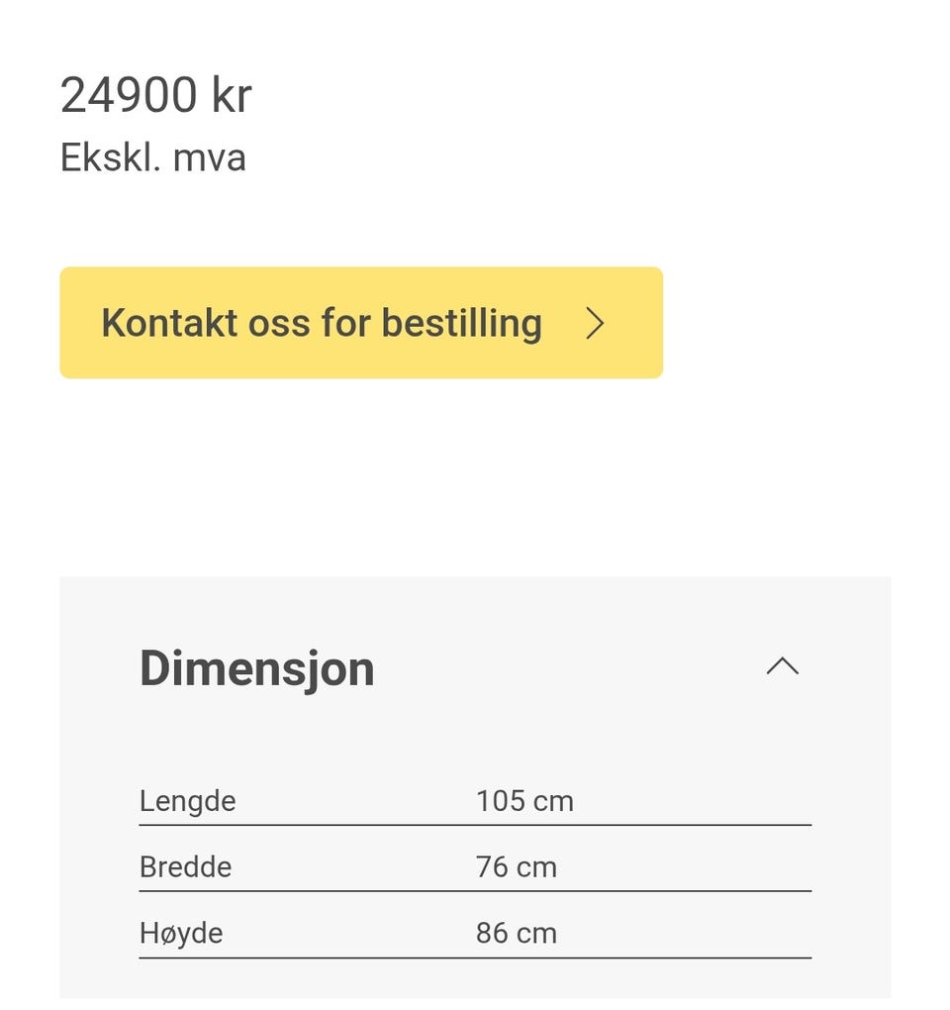This screenshot has height=1010, width=950.
Task: Click the 24900 kr price text
Action: coord(155,96)
